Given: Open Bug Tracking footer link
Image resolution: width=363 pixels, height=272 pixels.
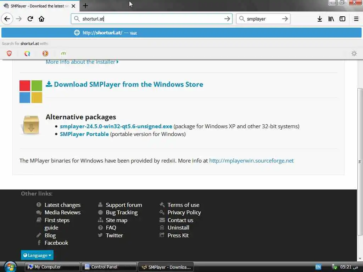Looking at the screenshot, I should pos(122,212).
